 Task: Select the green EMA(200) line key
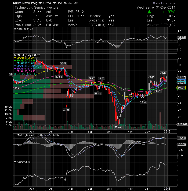click(x=15, y=61)
